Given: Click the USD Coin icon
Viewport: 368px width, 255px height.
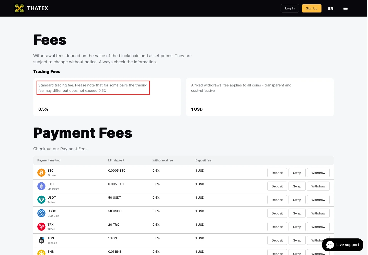Looking at the screenshot, I should tap(41, 213).
